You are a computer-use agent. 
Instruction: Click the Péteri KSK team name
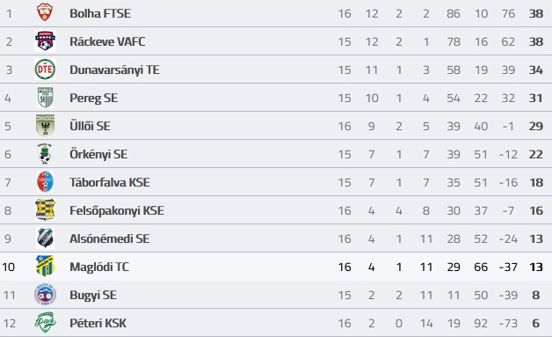[x=98, y=323]
